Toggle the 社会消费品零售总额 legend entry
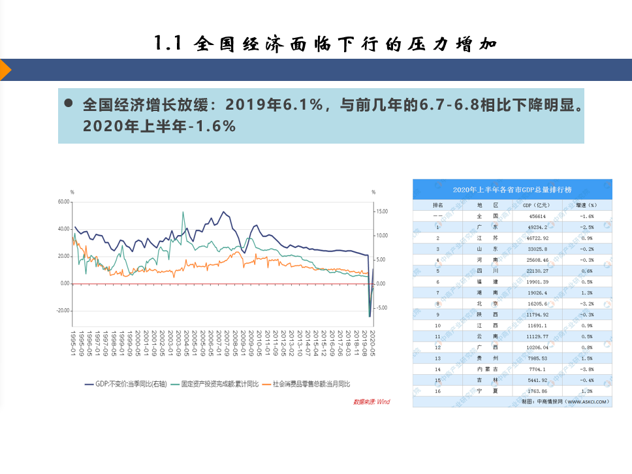Image resolution: width=632 pixels, height=474 pixels. [x=310, y=385]
